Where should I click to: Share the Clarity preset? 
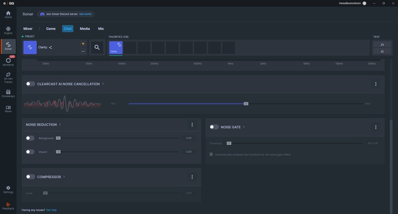[50, 47]
